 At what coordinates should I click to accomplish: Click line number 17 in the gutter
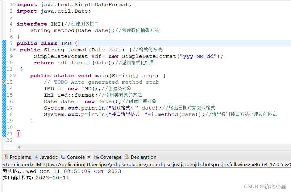pyautogui.click(x=10, y=108)
